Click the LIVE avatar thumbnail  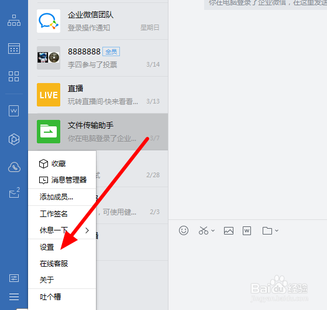point(49,95)
